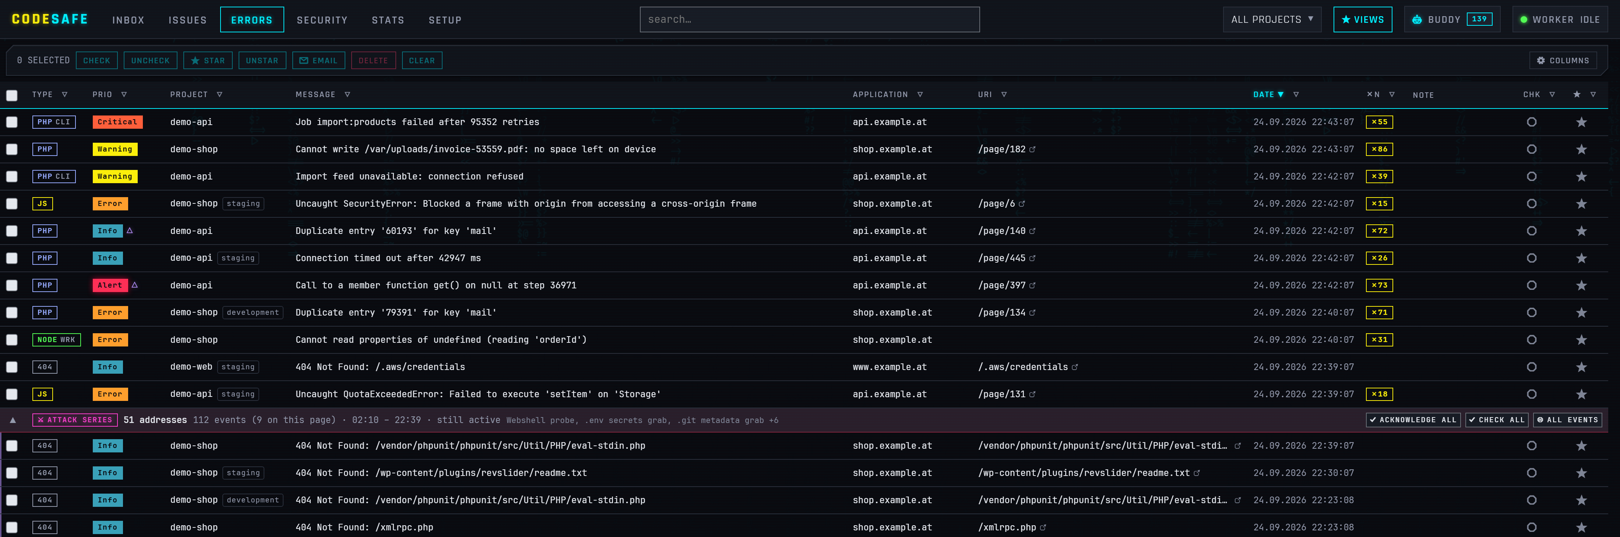The image size is (1620, 537).
Task: Click the warning triangle beside 'Duplicate entry 60193' Info badge
Action: 130,231
